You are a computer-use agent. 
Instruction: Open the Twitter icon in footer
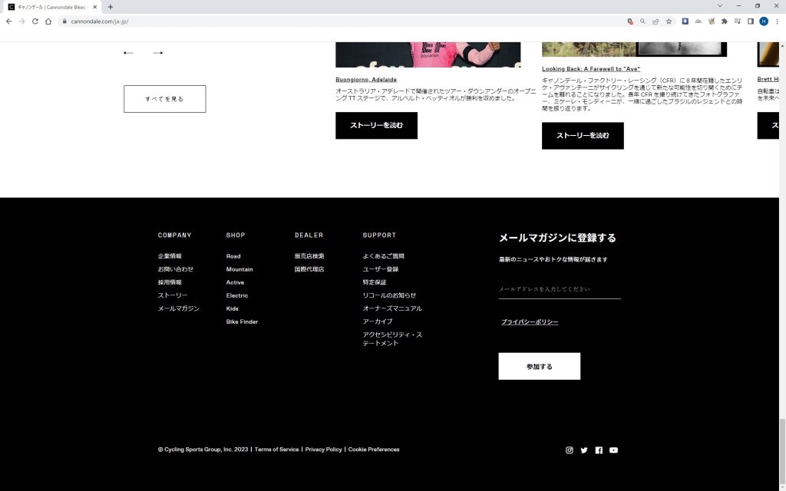point(584,450)
